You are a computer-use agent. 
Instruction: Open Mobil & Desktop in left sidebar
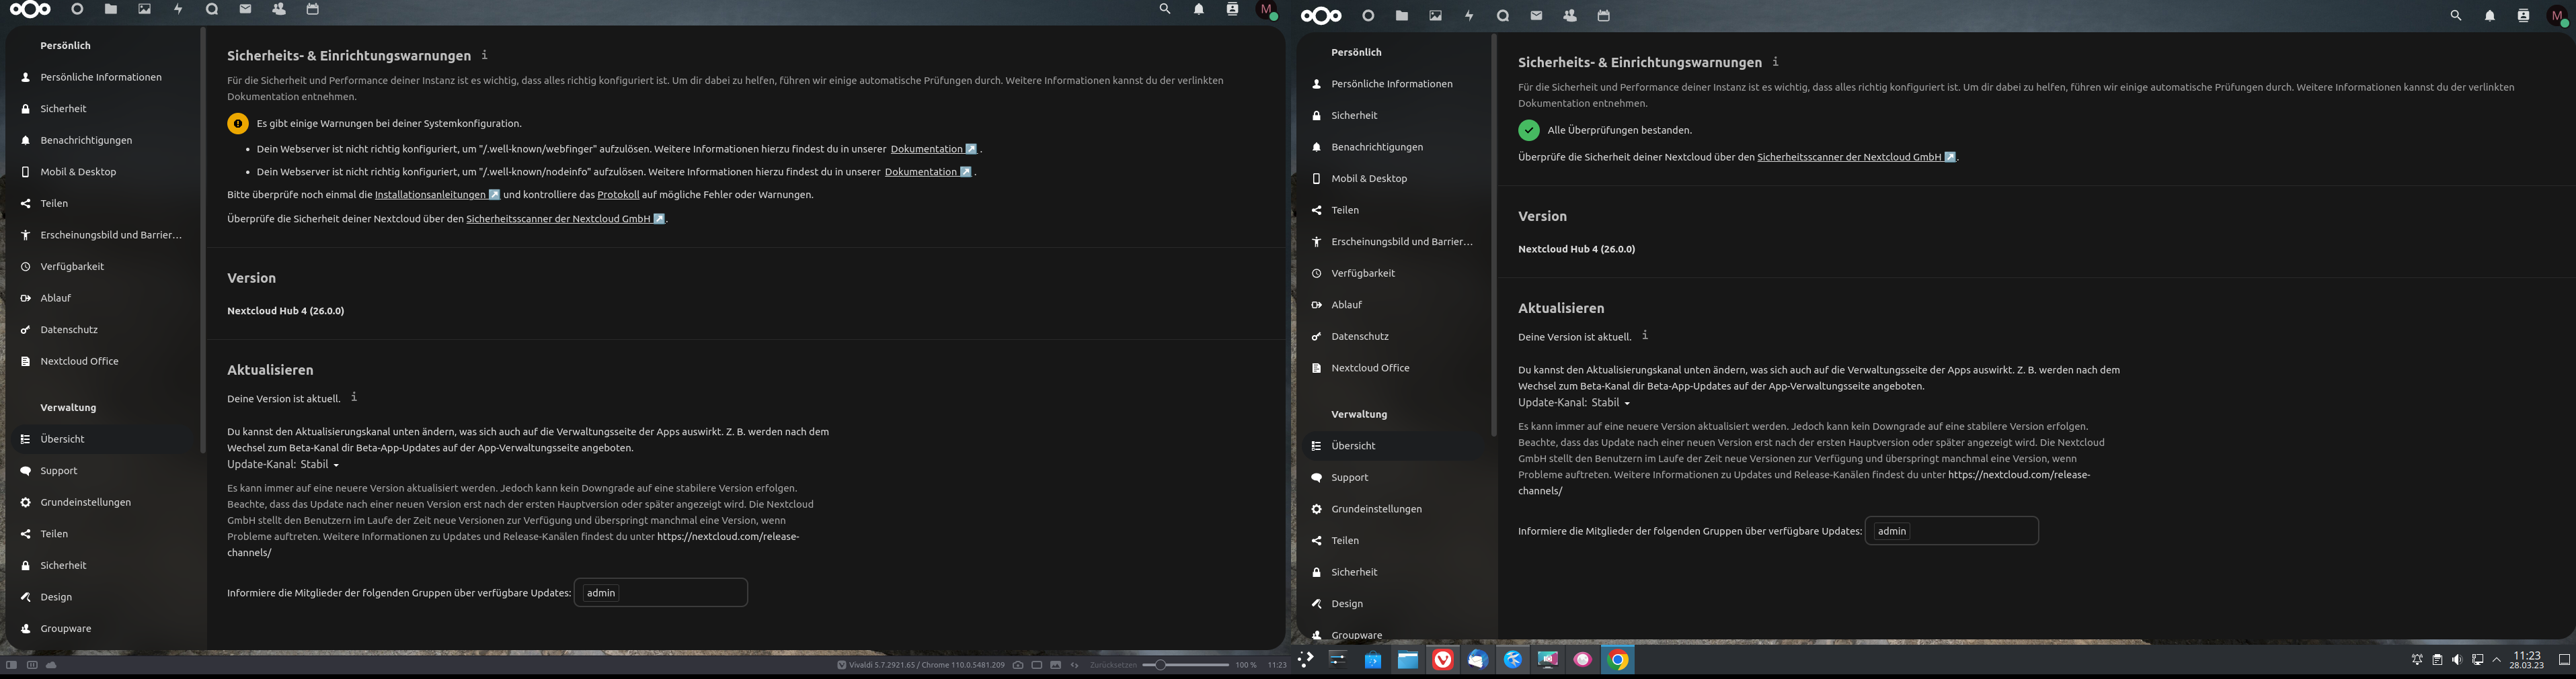click(x=101, y=172)
